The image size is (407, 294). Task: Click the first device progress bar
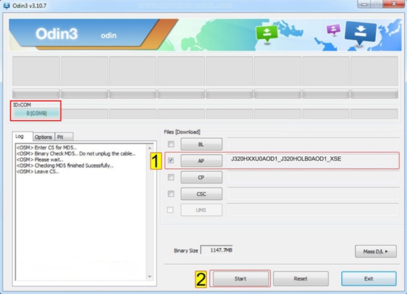(x=37, y=94)
